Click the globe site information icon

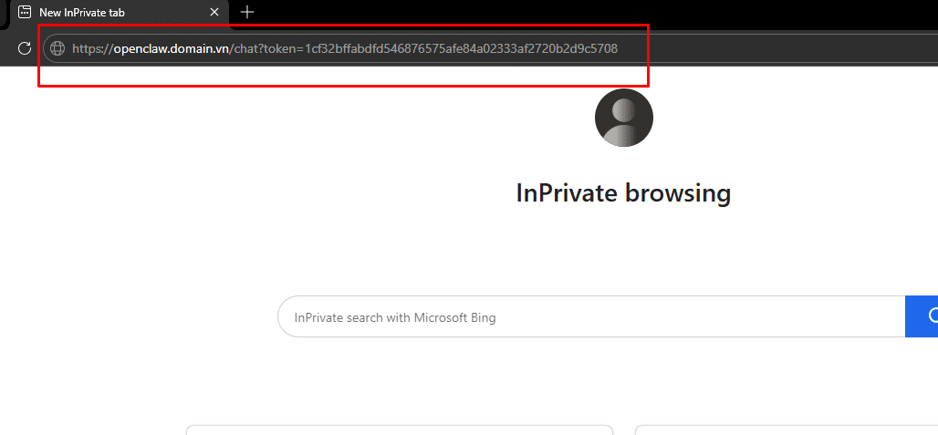click(x=57, y=48)
